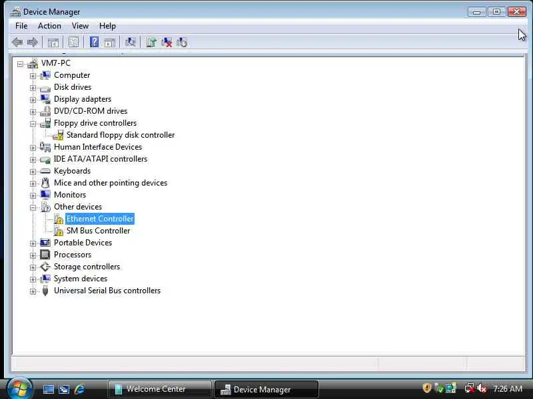Expand the Processors category
533x399 pixels.
[33, 255]
